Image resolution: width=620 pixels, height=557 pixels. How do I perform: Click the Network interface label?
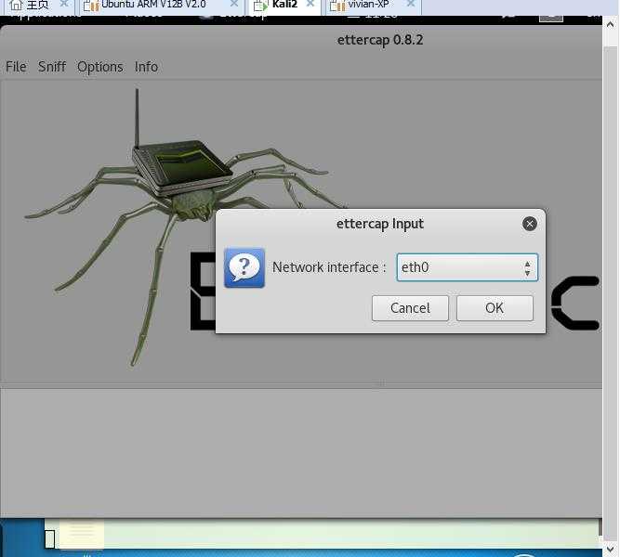pos(329,267)
